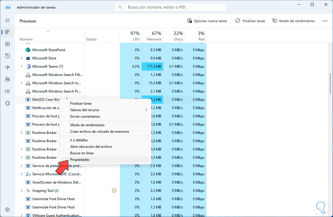Open the Settings gear icon
The image size is (333, 217).
(x=7, y=210)
